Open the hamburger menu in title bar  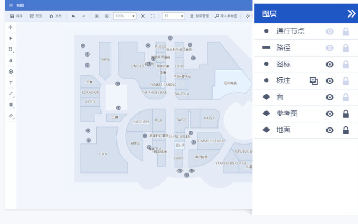click(x=11, y=5)
